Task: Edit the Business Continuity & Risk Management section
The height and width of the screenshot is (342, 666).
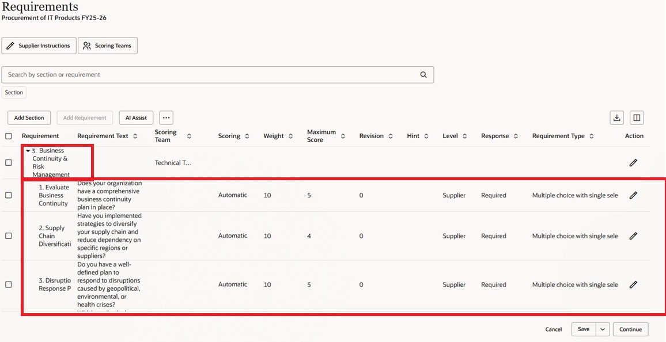Action: point(633,162)
